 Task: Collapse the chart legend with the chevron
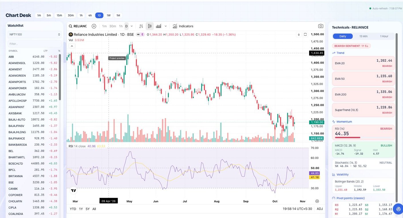click(x=72, y=46)
